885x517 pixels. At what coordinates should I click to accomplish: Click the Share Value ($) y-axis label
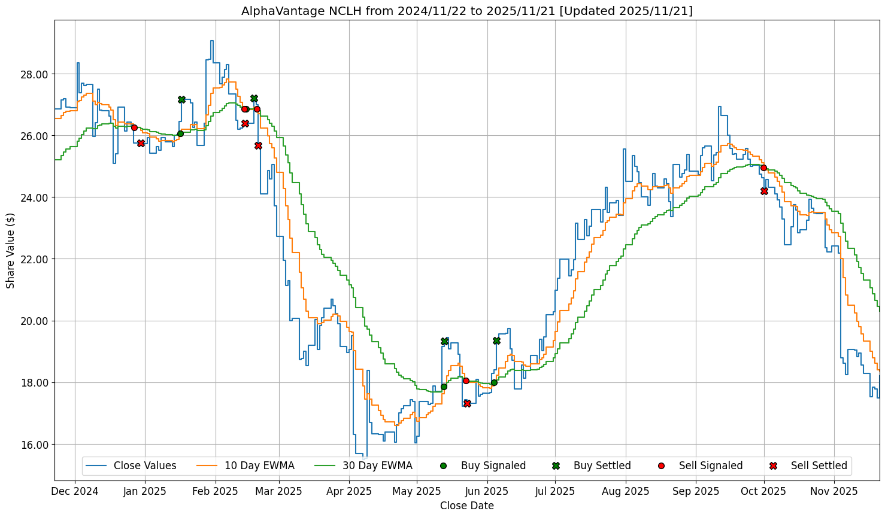click(x=10, y=250)
